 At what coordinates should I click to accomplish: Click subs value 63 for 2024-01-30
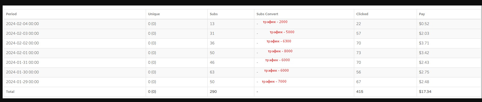(212, 72)
